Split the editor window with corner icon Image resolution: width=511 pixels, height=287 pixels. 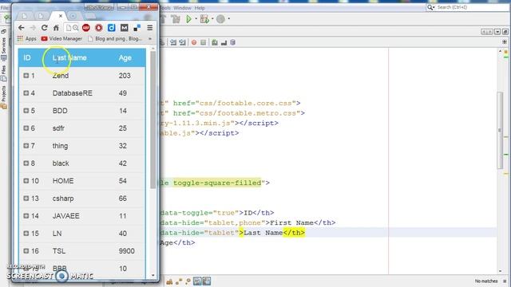[x=504, y=42]
